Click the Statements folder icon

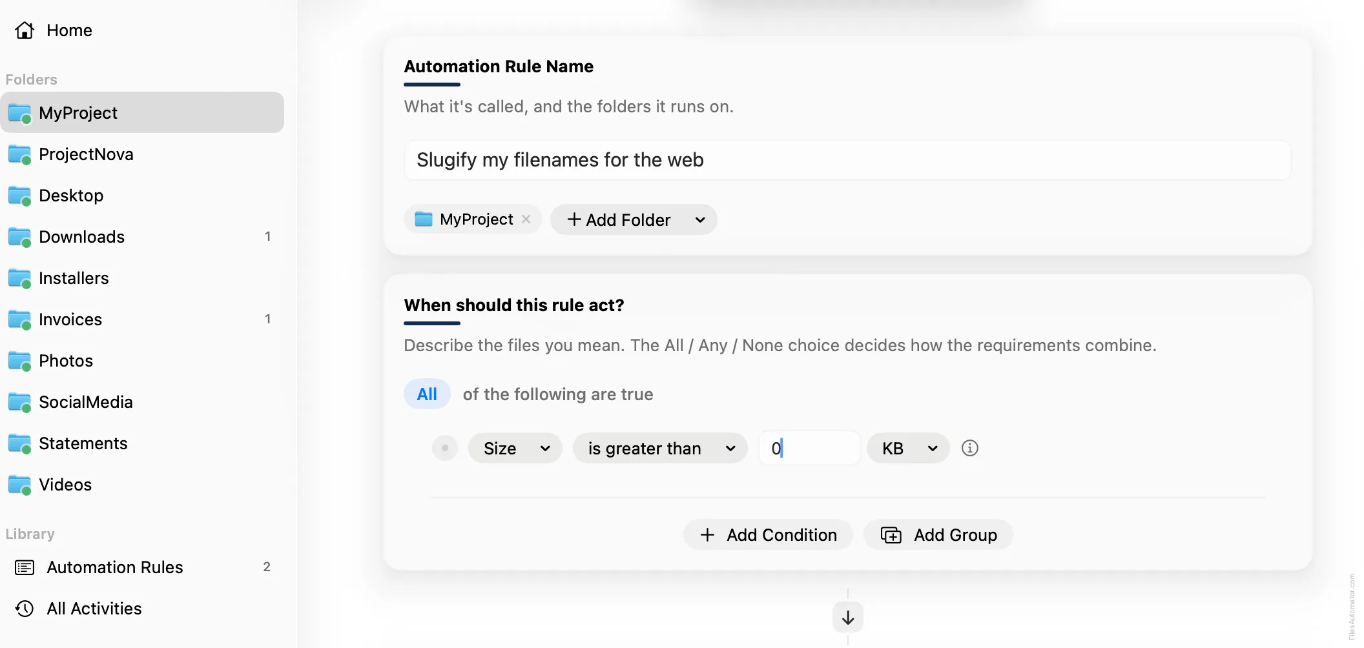point(19,444)
